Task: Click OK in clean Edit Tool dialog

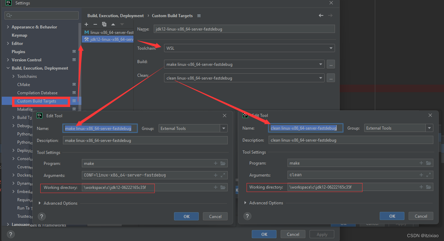Action: [x=392, y=216]
